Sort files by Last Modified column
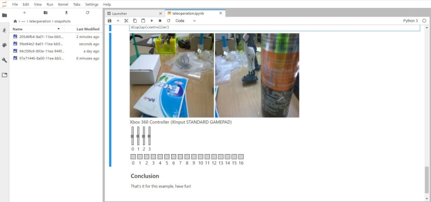 click(x=84, y=29)
